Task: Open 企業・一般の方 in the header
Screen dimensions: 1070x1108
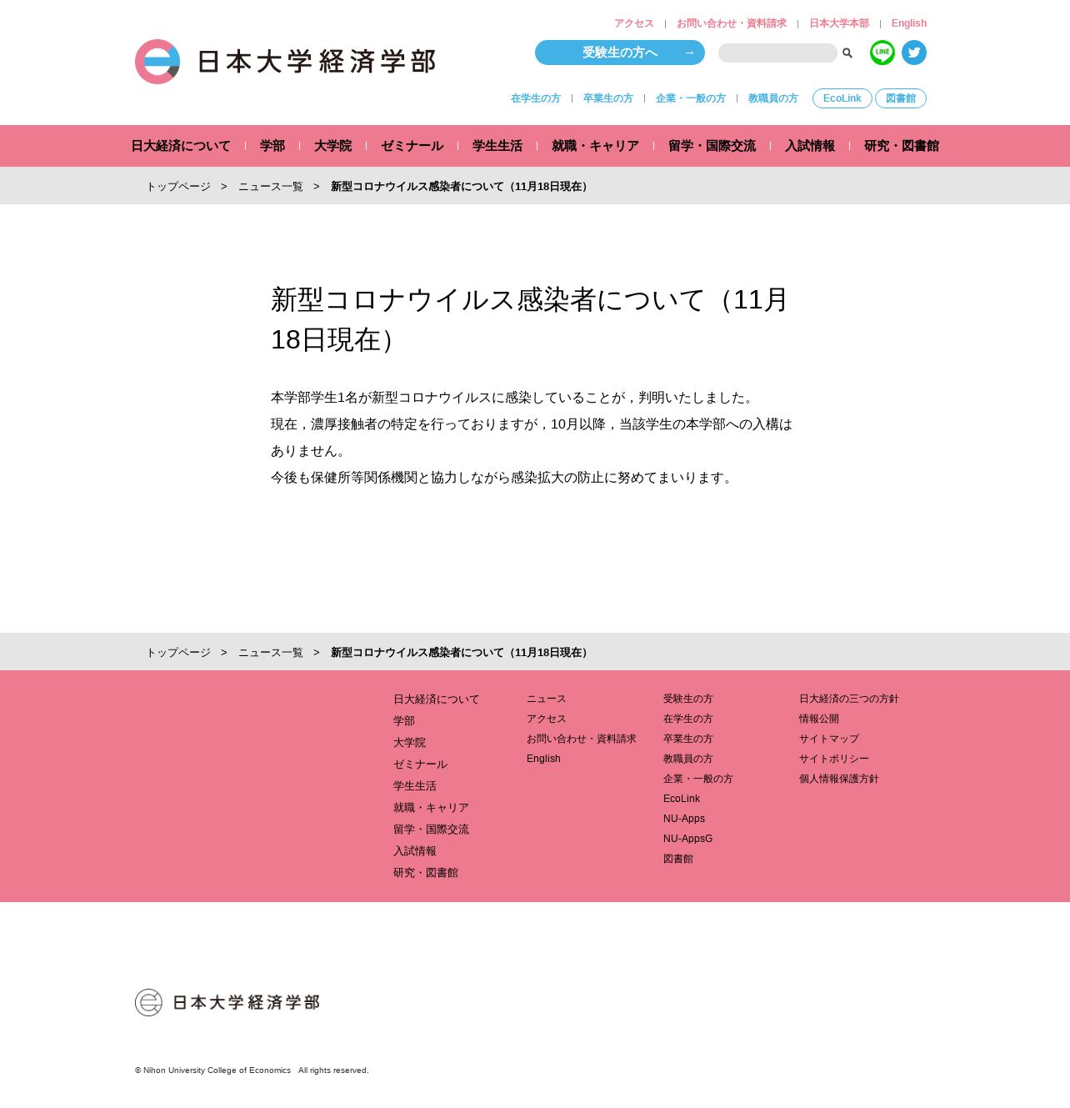Action: (691, 98)
